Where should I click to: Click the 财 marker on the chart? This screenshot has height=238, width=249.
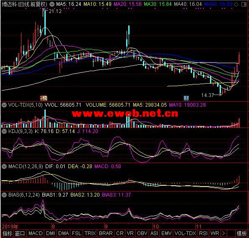[186, 98]
